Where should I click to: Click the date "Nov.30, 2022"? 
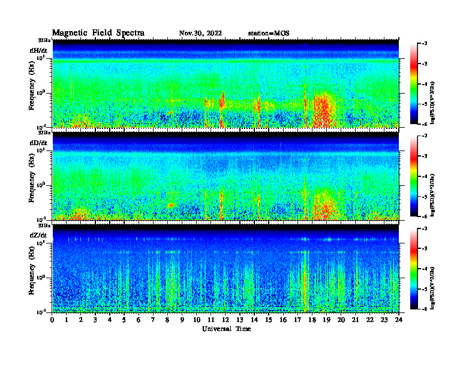(x=200, y=34)
